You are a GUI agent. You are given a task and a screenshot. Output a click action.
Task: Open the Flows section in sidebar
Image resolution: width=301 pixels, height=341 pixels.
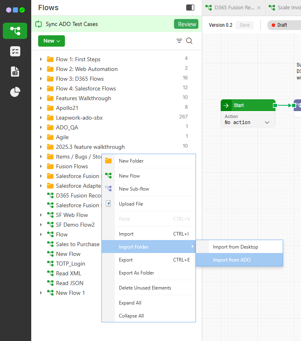[x=15, y=31]
